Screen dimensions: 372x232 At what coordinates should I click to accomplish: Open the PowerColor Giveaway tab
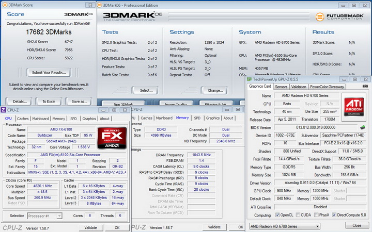327,87
